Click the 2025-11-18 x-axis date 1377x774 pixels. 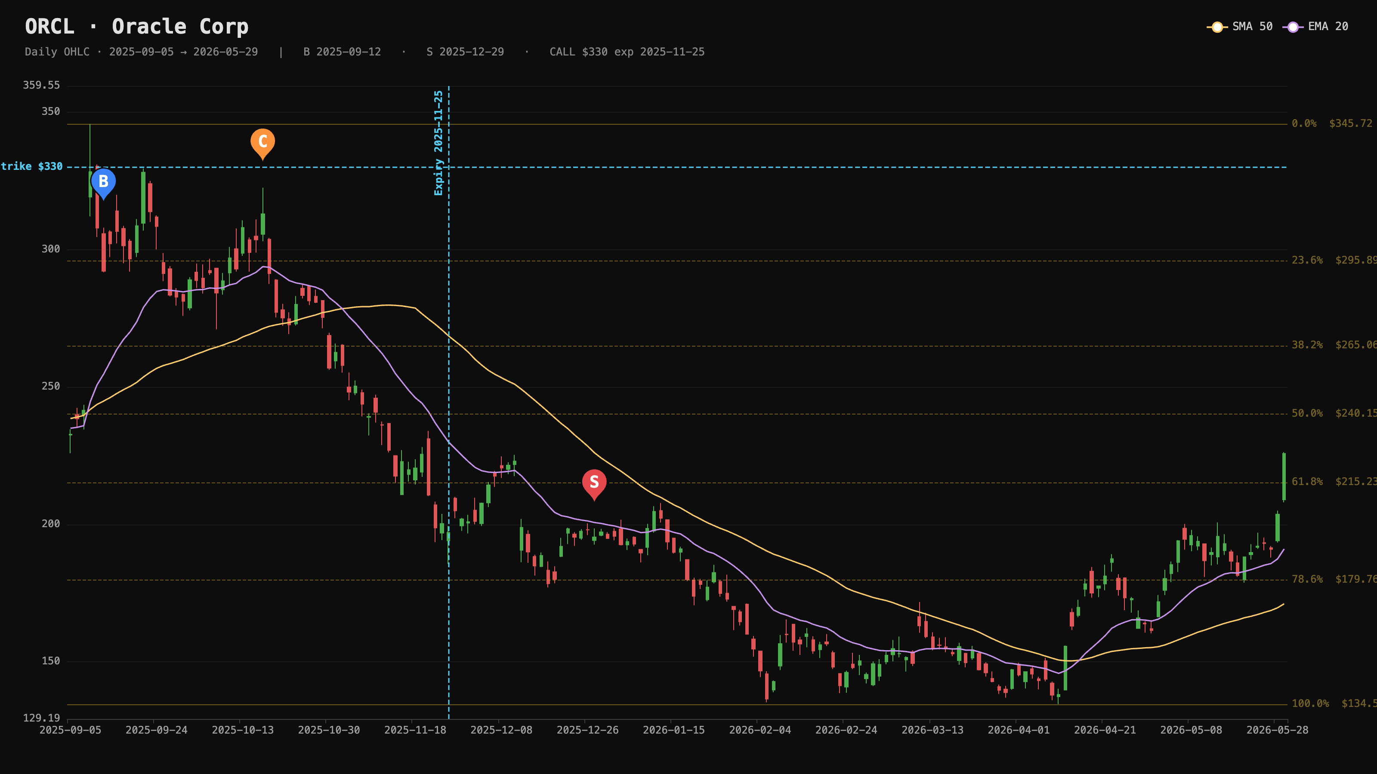click(415, 730)
